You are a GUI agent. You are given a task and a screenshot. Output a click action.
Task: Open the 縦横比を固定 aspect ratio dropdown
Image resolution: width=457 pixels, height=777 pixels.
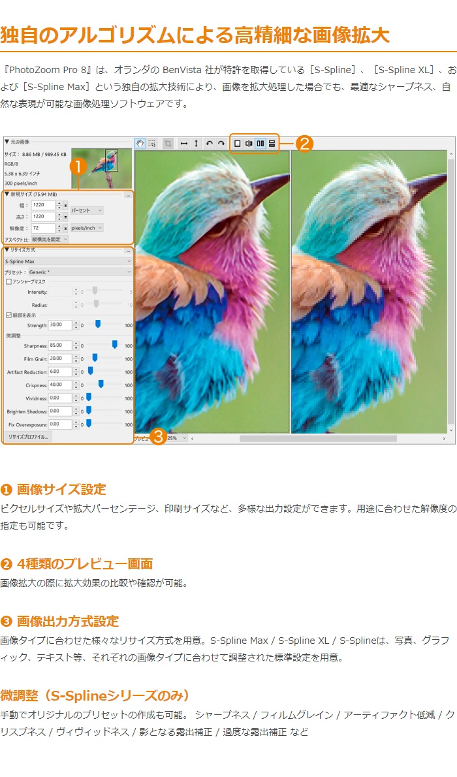[50, 240]
